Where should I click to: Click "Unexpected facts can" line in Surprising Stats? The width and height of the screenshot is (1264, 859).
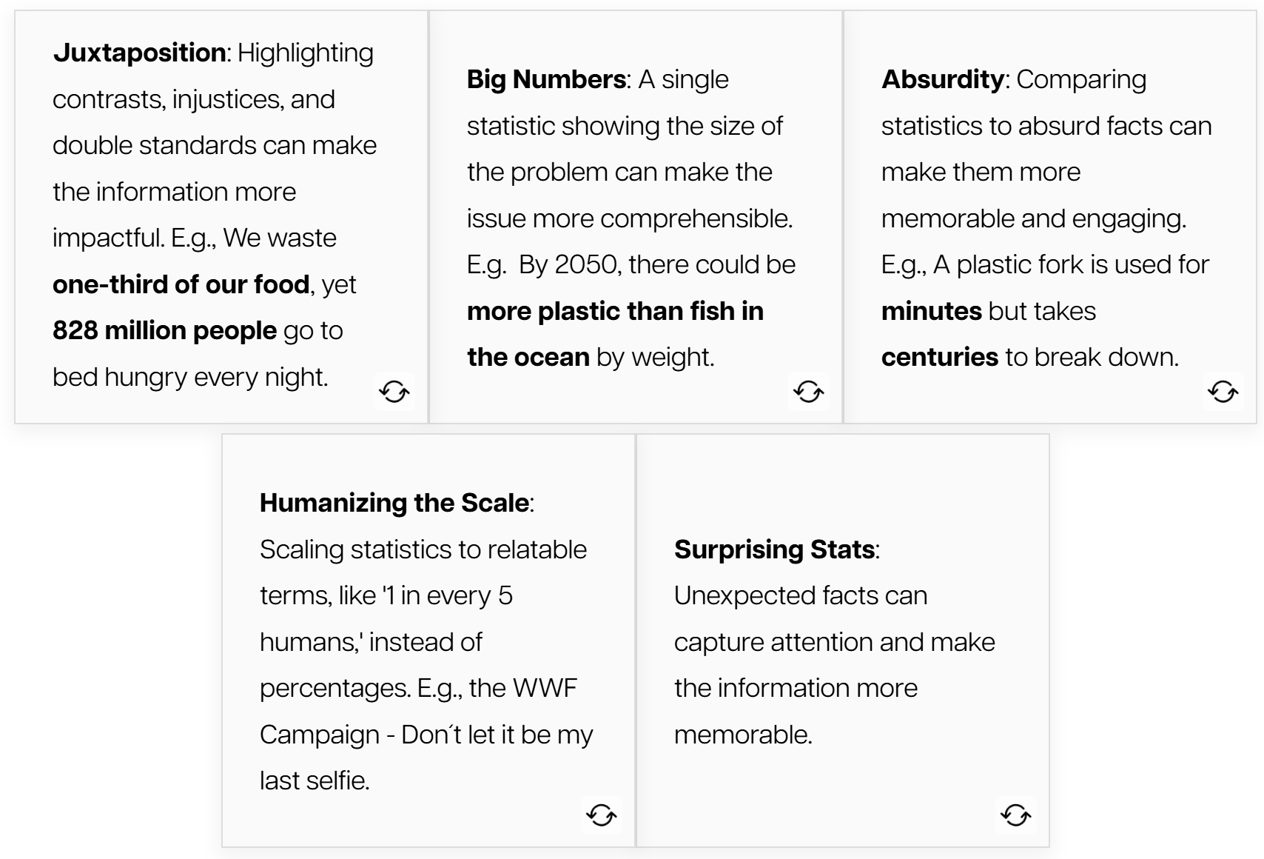point(800,595)
